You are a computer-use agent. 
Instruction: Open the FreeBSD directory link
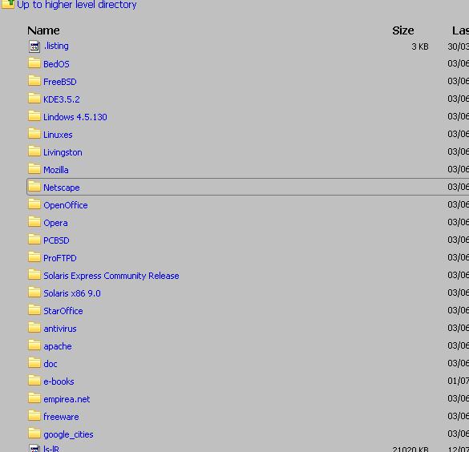60,82
